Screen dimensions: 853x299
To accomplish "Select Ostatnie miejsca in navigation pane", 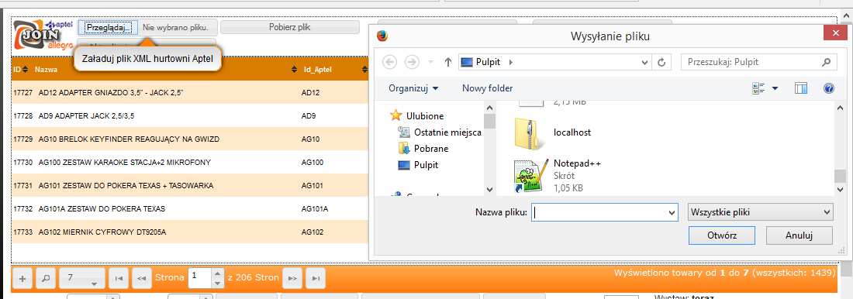I will coord(447,132).
